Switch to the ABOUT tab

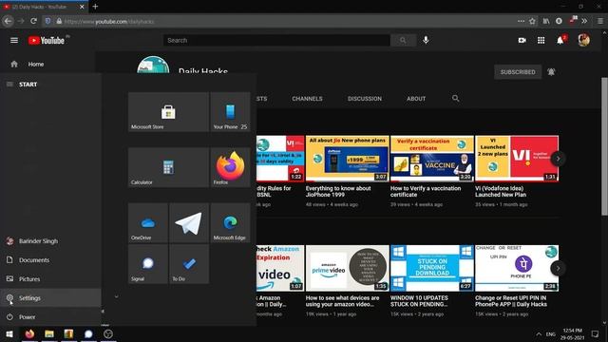pos(416,99)
